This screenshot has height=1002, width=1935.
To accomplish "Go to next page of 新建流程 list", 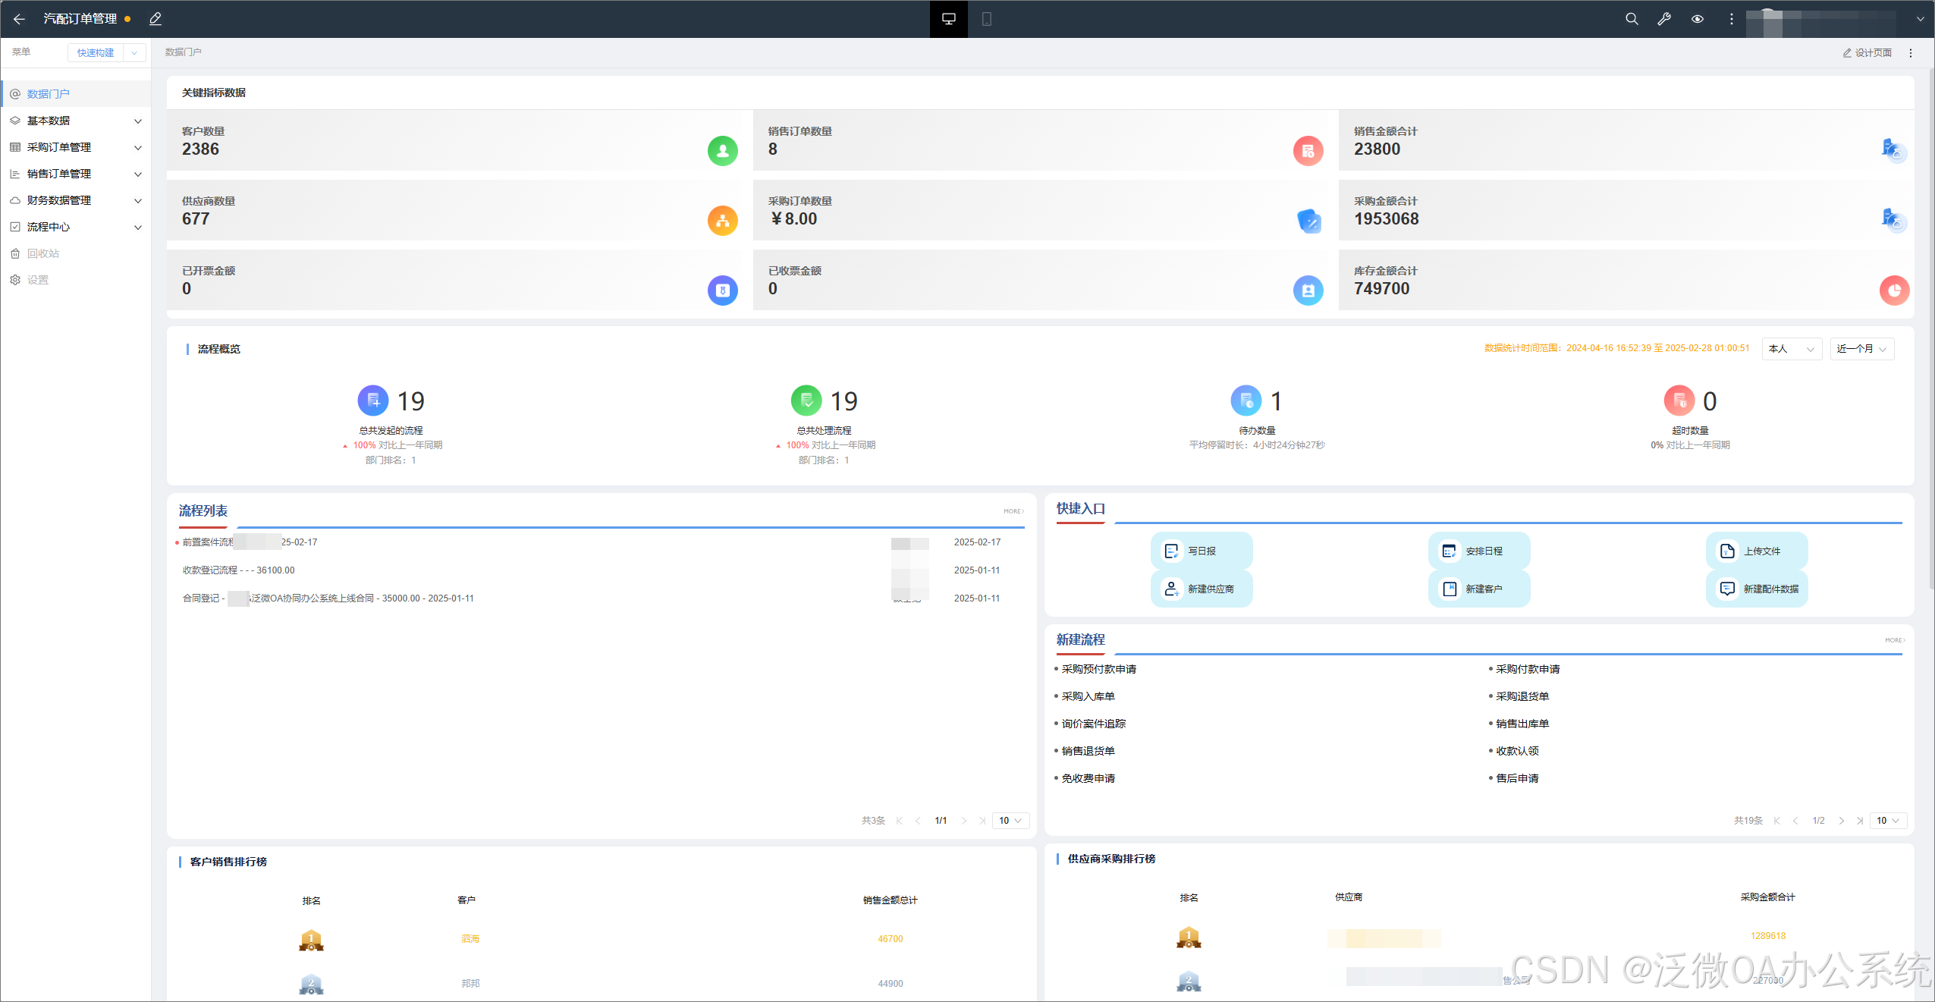I will pos(1841,821).
